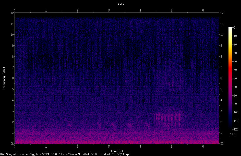This screenshot has height=156, width=241.
Task: Click the "DC" label on the left frequency axis
Action: 12,144
